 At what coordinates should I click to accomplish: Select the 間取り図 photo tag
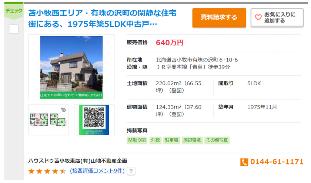(x=137, y=140)
